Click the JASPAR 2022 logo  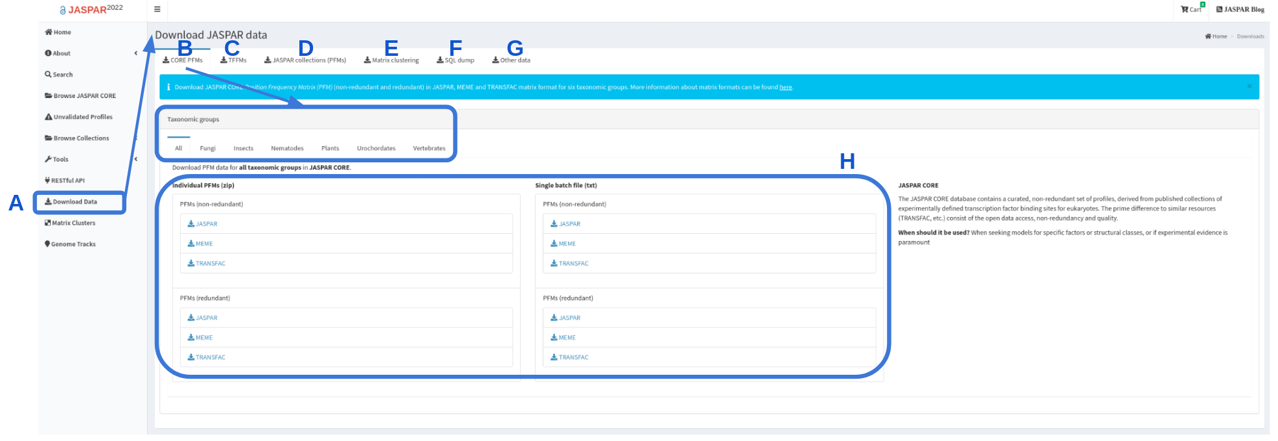(91, 10)
